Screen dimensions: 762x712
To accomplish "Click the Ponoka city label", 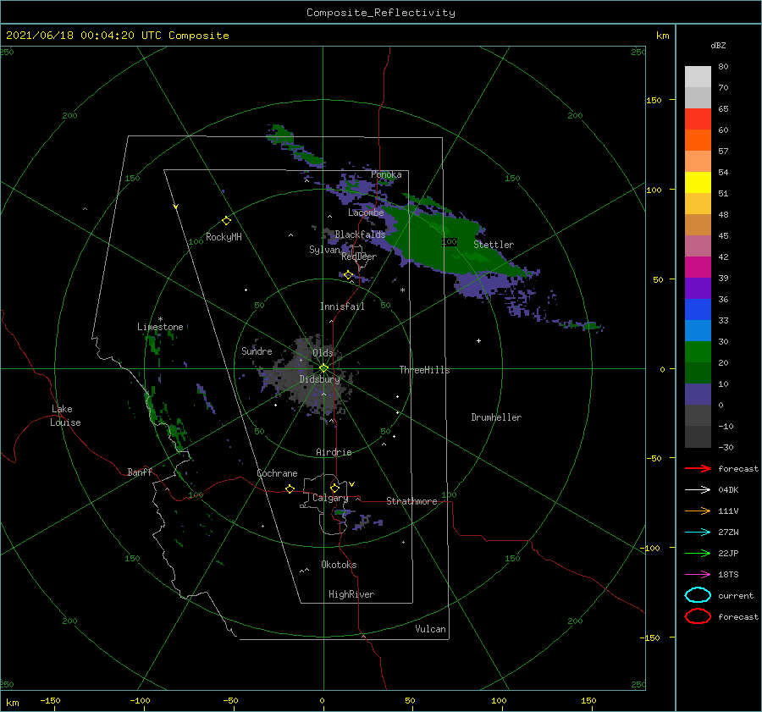I will click(386, 174).
